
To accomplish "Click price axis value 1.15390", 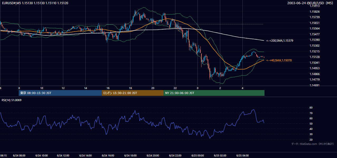I will coord(315,40).
